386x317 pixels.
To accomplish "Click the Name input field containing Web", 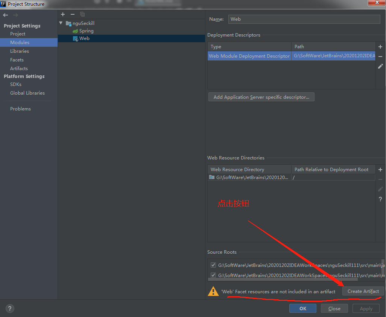I will click(304, 19).
